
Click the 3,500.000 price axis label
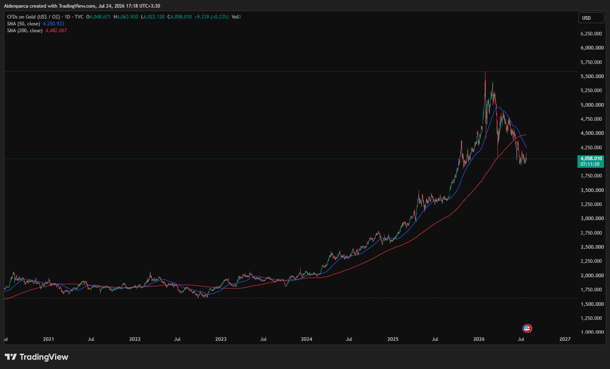click(592, 190)
